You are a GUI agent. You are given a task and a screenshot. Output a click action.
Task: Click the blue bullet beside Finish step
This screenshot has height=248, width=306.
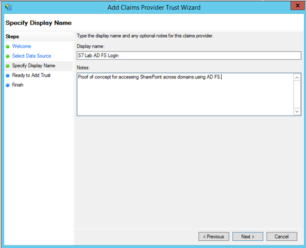[8, 85]
